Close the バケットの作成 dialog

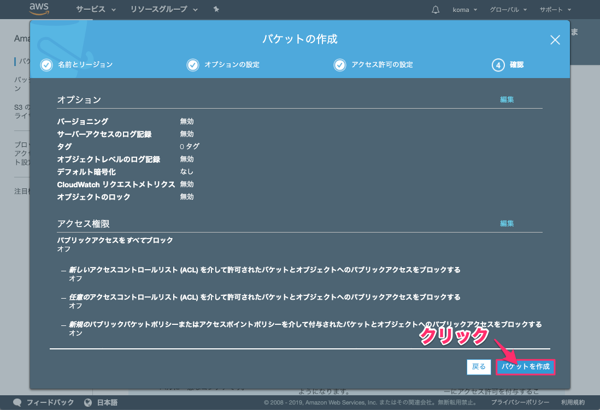point(555,40)
